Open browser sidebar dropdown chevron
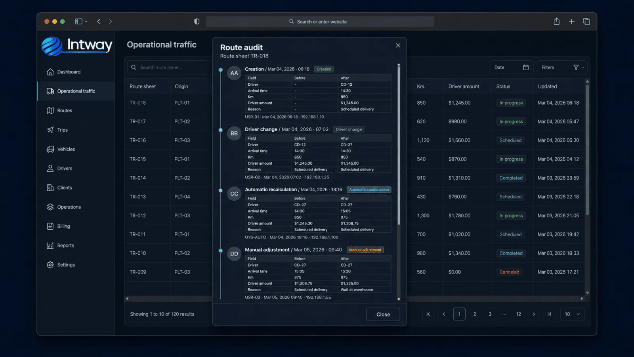 click(86, 22)
